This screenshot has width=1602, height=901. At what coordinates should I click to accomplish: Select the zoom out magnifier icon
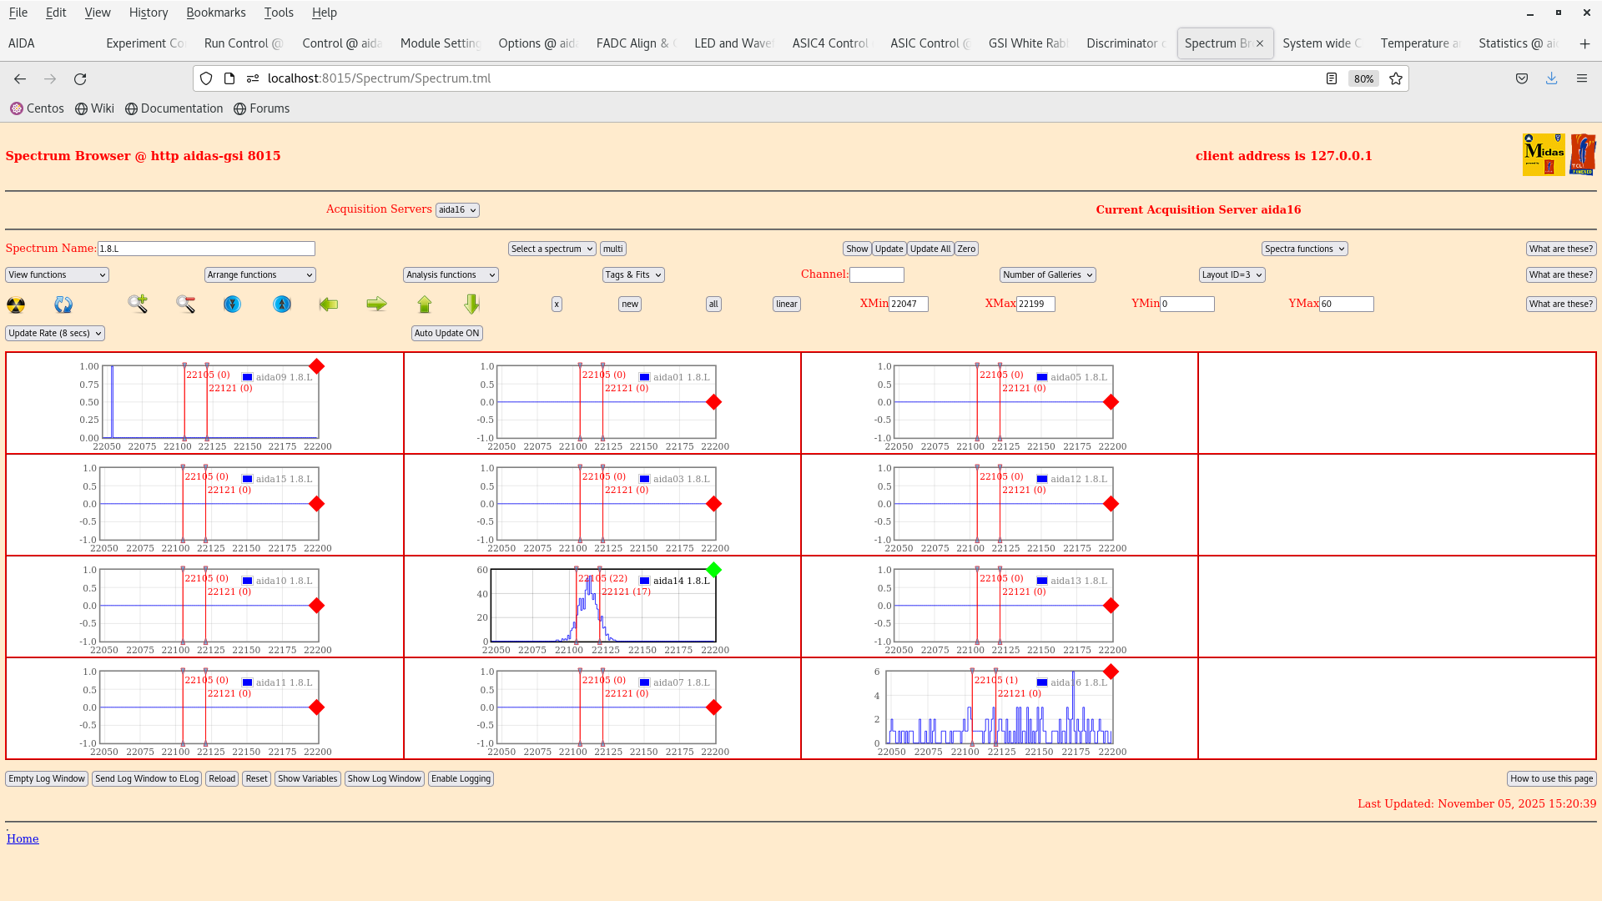(x=185, y=305)
